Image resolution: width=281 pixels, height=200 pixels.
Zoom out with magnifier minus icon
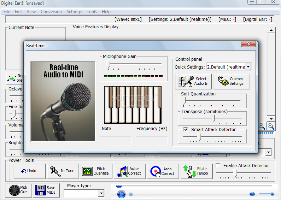pyautogui.click(x=271, y=127)
